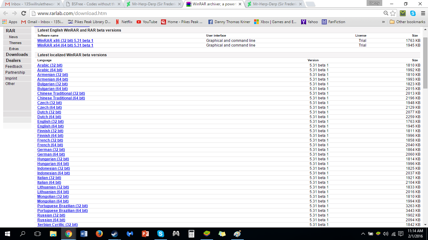Open Steam from the taskbar

point(114,234)
